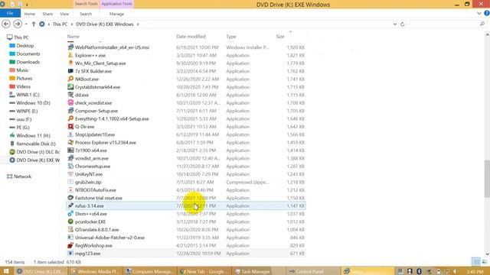Viewport: 490px width, 275px height.
Task: Click the QTranslate.6.8.0.1.exe file name
Action: click(x=97, y=230)
